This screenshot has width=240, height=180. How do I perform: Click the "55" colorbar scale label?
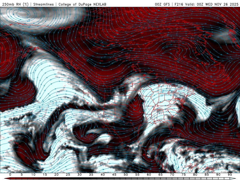click(x=137, y=175)
